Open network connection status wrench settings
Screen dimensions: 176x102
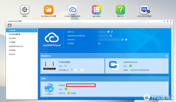(166, 56)
